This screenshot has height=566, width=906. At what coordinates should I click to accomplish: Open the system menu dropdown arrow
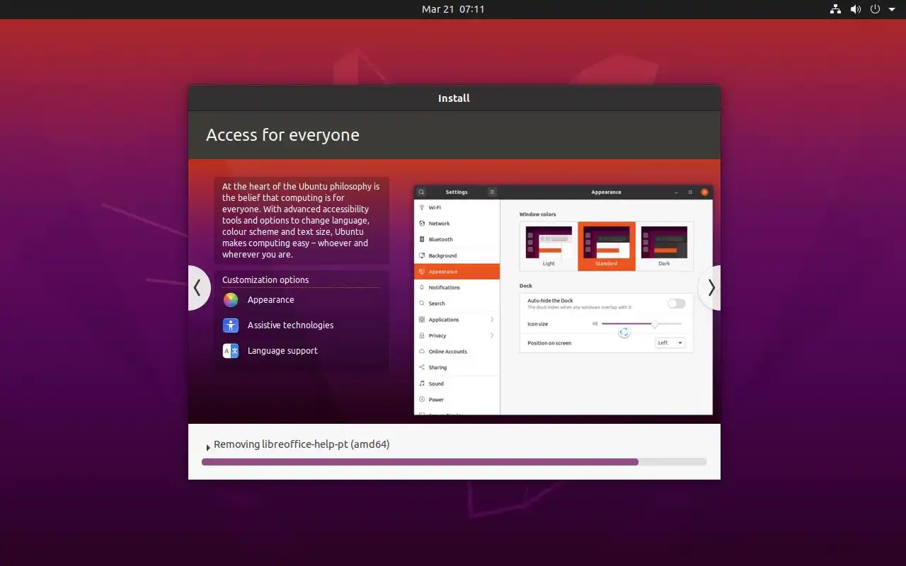[x=892, y=9]
